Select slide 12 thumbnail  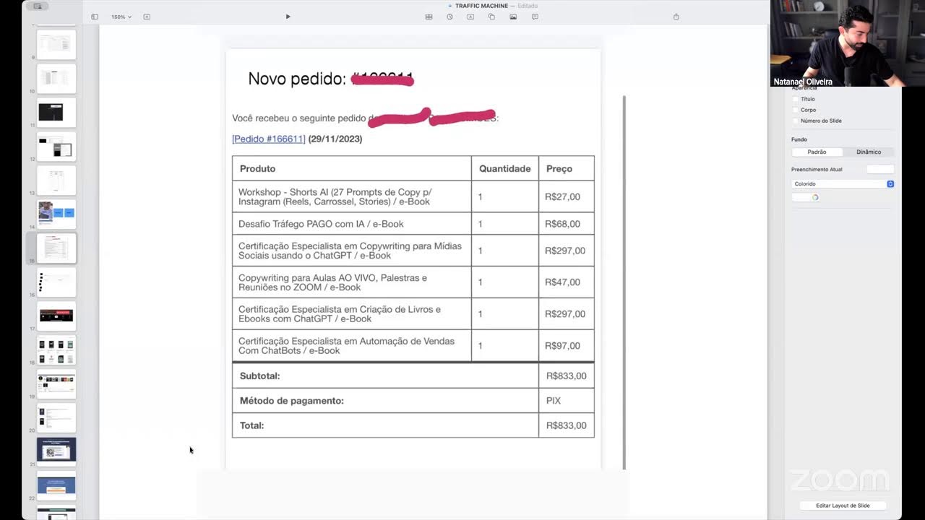click(56, 146)
